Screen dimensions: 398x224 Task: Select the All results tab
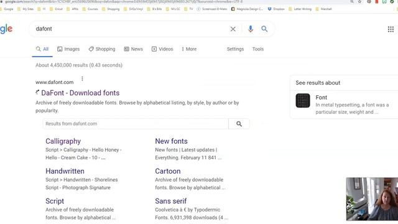coord(42,49)
